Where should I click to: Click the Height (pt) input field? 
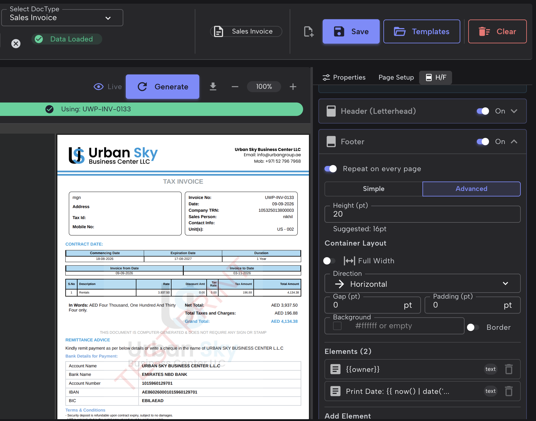[x=422, y=214]
